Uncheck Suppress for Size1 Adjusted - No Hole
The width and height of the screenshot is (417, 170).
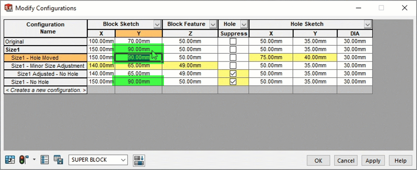point(233,74)
